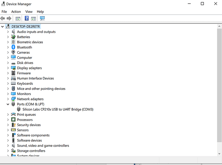Open the View menu
Screen dimensions: 222x165
click(29, 12)
